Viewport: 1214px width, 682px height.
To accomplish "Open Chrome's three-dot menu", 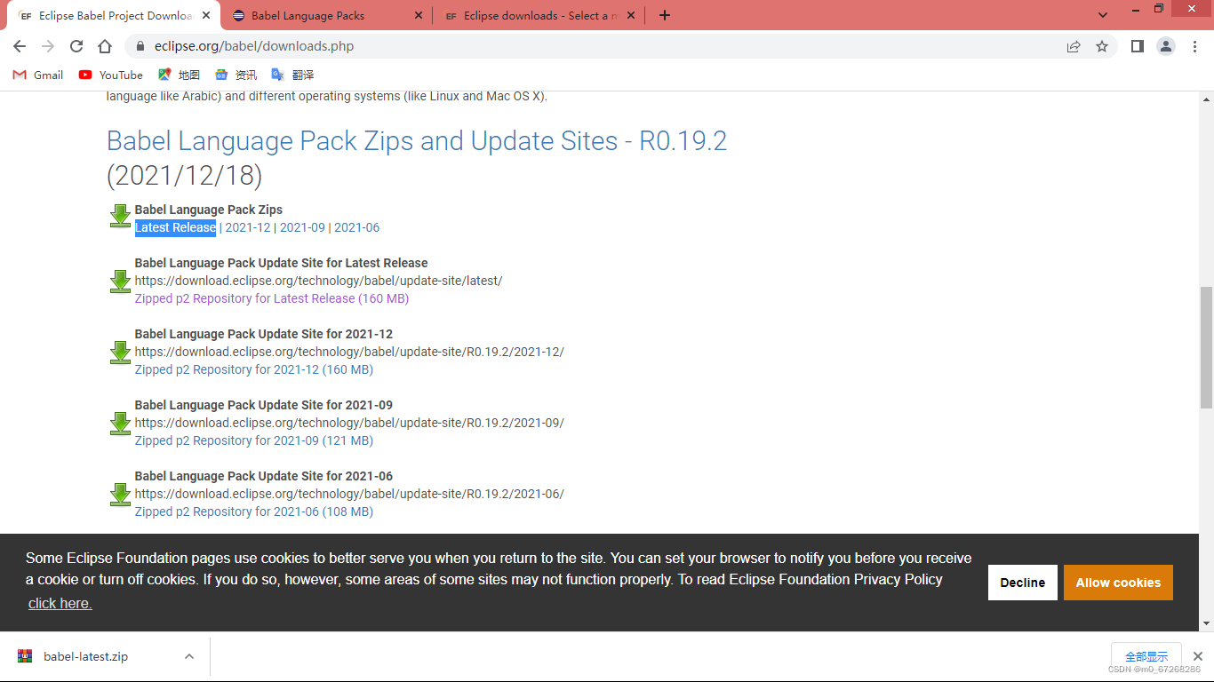I will [1194, 46].
